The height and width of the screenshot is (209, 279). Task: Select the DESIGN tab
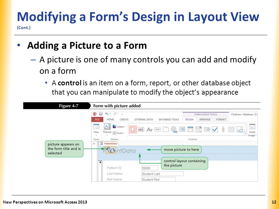tap(189, 120)
